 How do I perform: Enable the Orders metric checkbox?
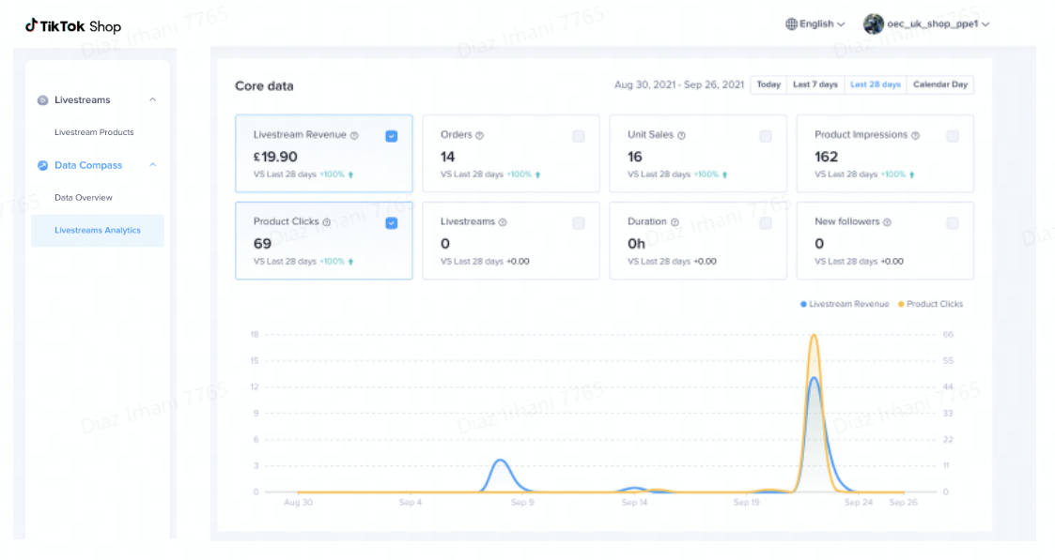click(x=578, y=136)
